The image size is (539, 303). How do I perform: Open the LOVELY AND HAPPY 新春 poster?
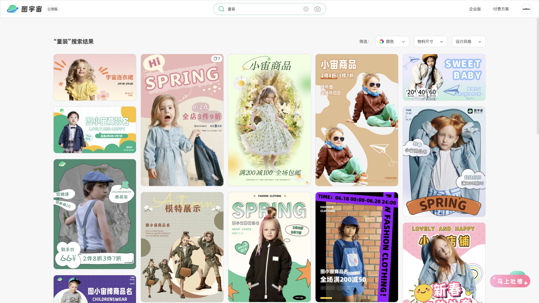(444, 263)
